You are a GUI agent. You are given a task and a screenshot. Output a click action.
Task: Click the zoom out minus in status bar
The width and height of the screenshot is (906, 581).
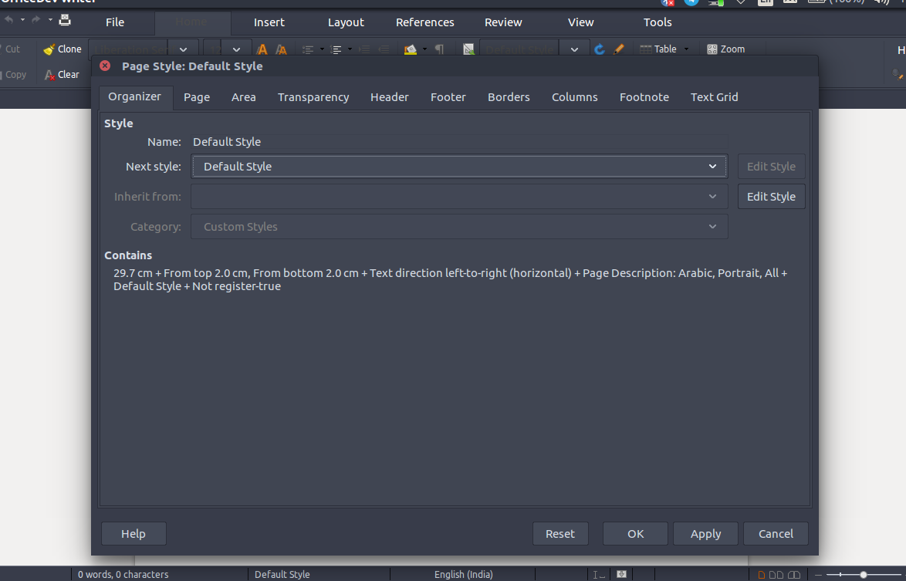point(818,575)
